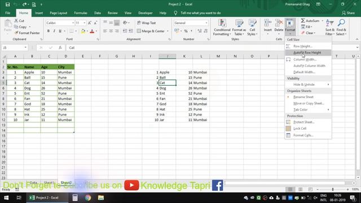Click the Increase Font Size icon
Image resolution: width=361 pixels, height=203 pixels.
[90, 23]
